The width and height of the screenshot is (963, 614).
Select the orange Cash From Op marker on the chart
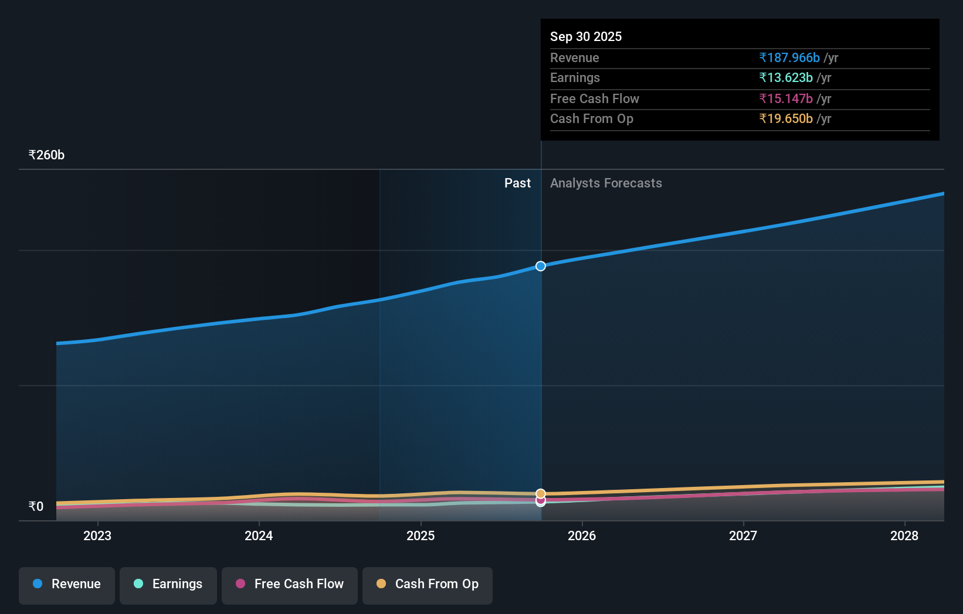540,492
